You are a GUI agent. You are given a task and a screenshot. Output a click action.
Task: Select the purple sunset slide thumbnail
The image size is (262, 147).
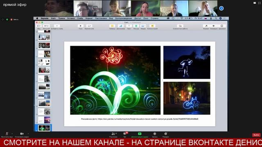click(44, 120)
